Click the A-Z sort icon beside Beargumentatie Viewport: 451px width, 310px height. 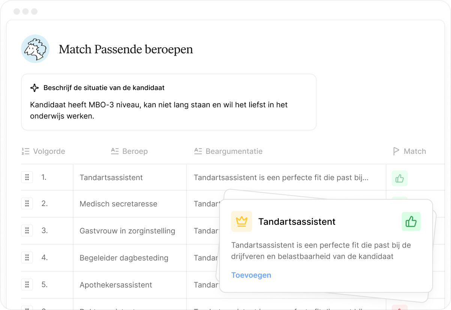198,151
